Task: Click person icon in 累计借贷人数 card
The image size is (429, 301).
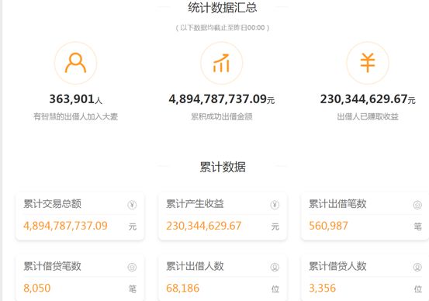Action: (417, 267)
